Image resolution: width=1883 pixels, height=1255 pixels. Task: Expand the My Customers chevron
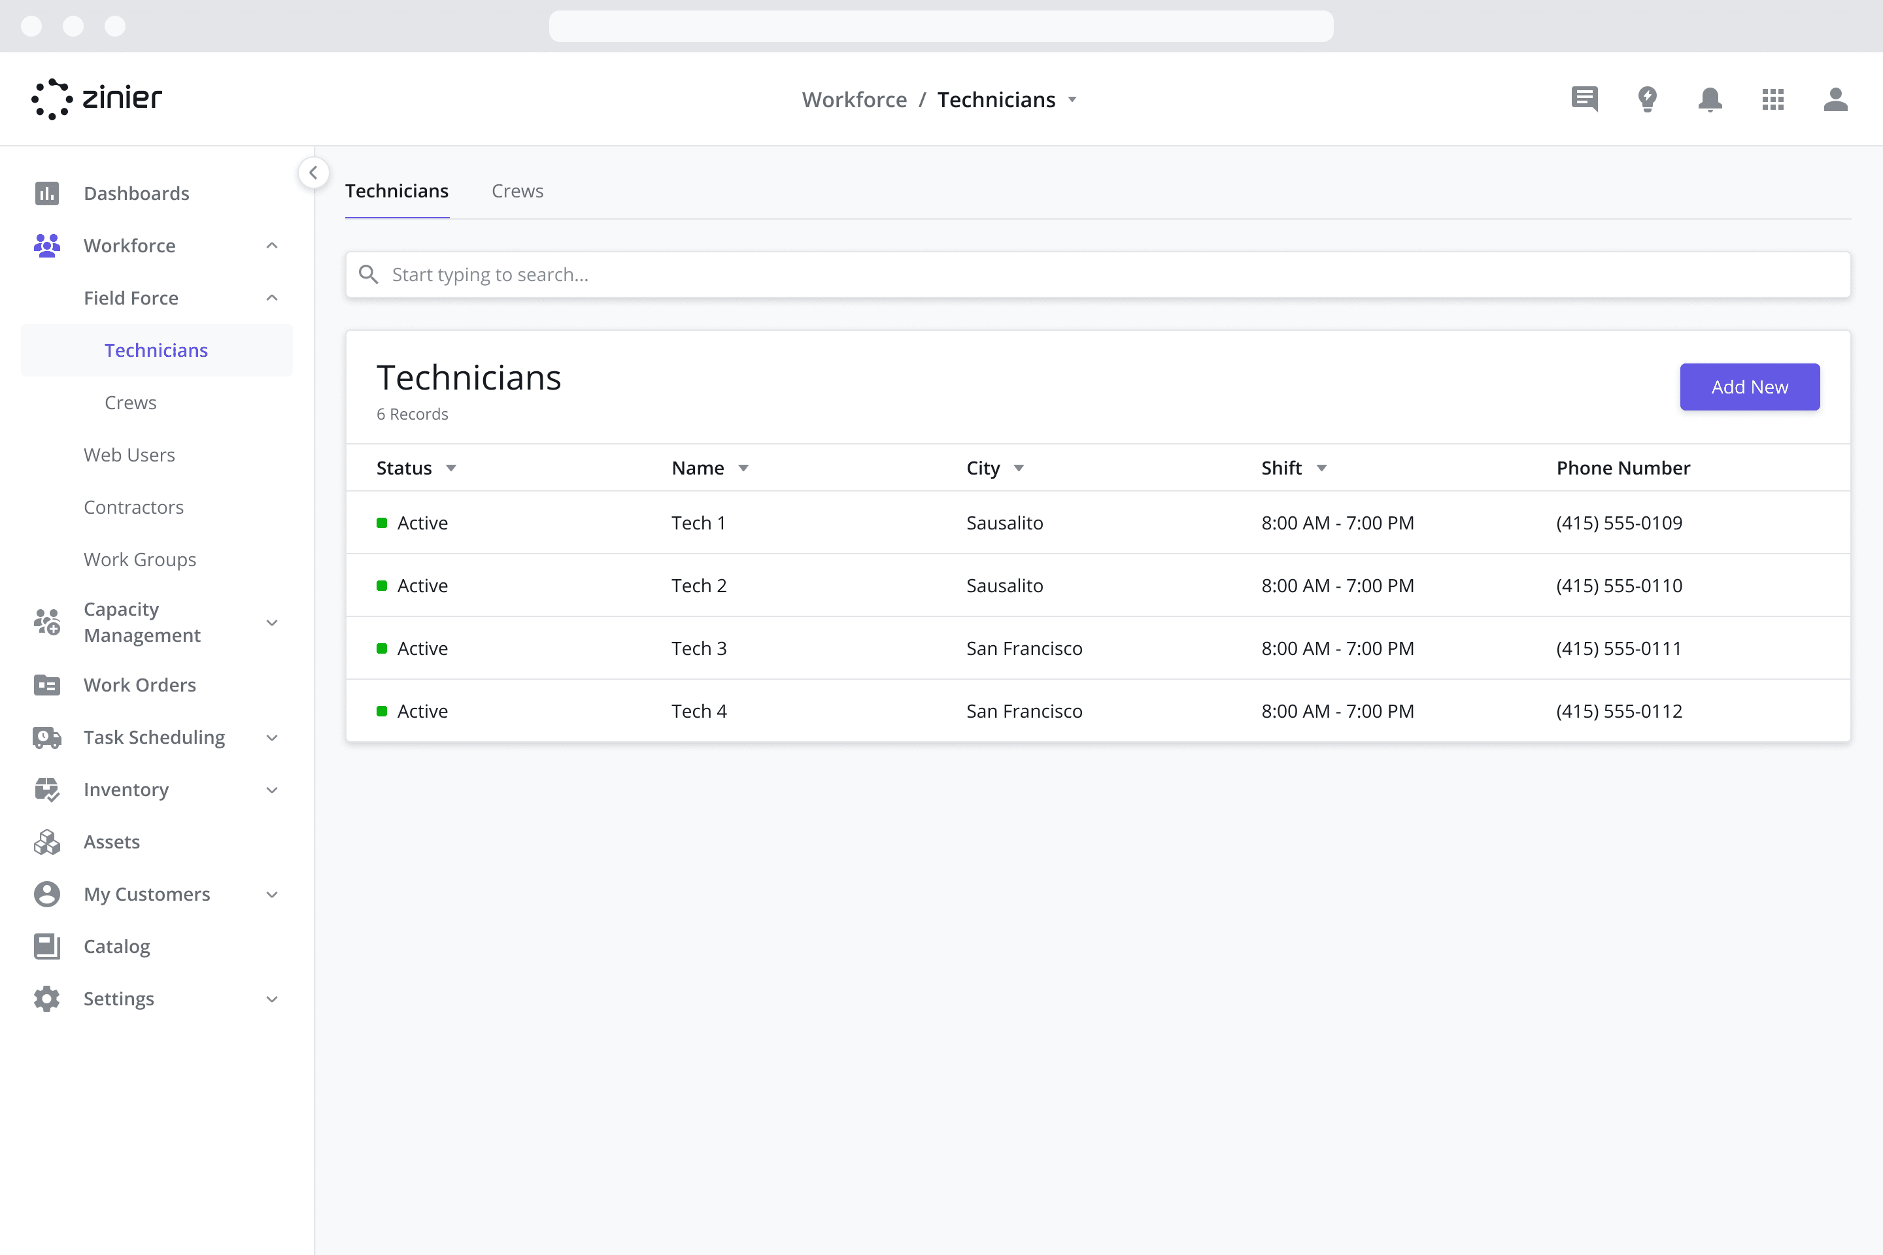click(272, 895)
